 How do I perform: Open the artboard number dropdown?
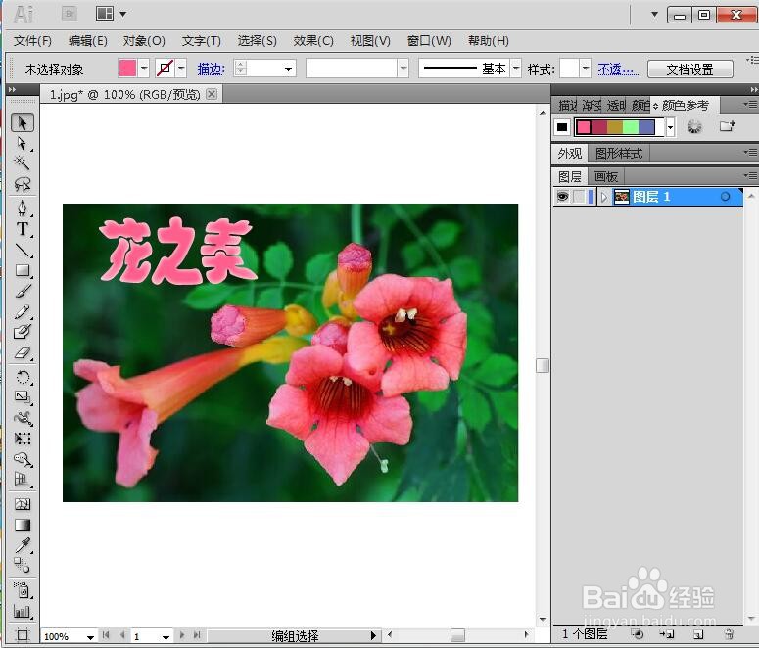[x=166, y=637]
